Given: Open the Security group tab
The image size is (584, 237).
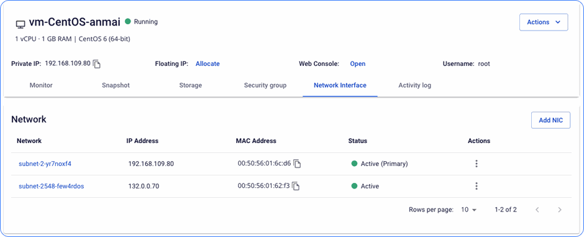Looking at the screenshot, I should pyautogui.click(x=265, y=85).
